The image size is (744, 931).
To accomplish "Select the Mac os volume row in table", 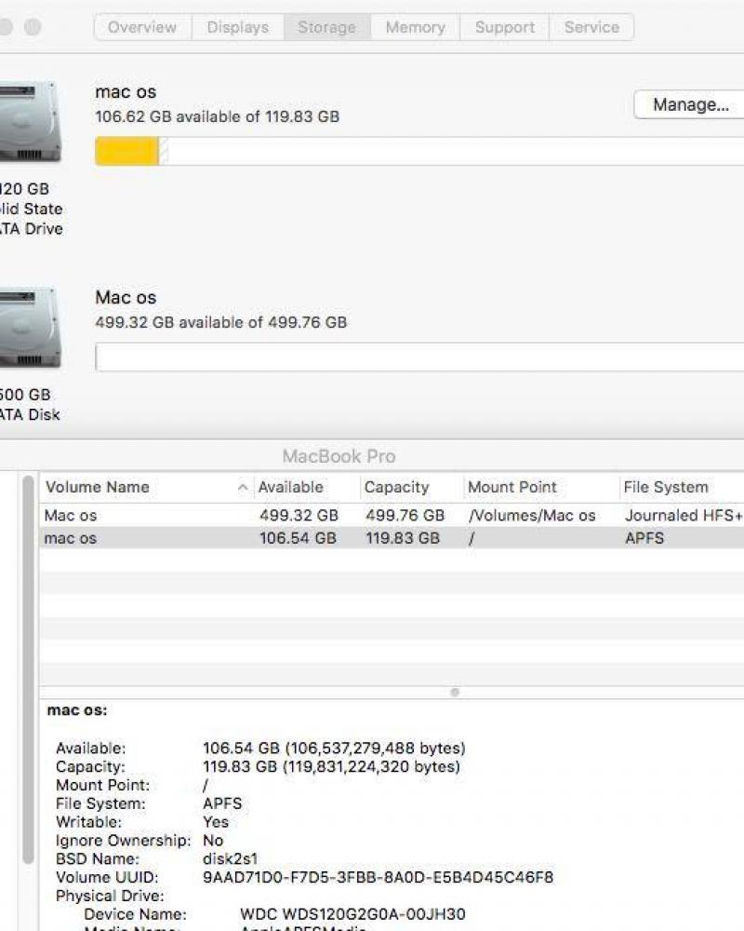I will point(392,516).
